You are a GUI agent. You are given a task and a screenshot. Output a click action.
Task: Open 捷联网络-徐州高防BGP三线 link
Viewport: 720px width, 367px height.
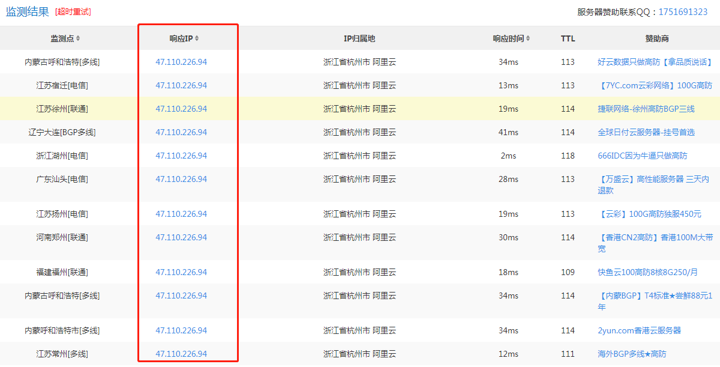(646, 109)
